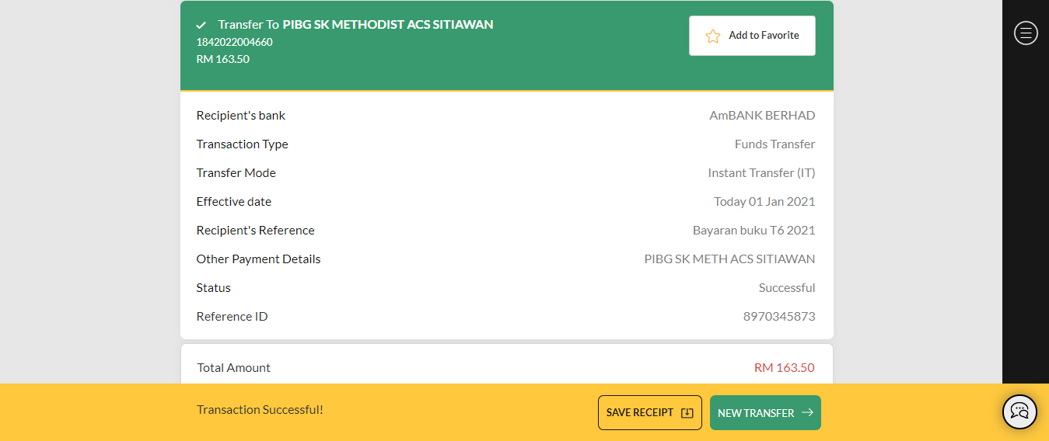Click the red Total Amount RM 163.50

pos(784,368)
